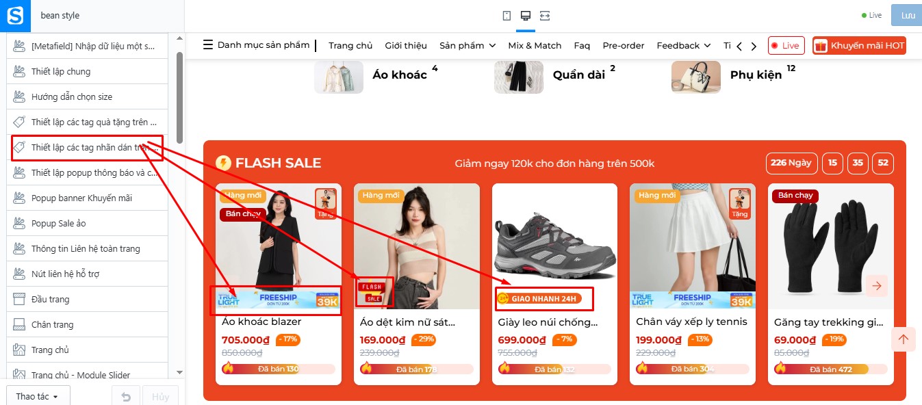922x405 pixels.
Task: Open the Mix & Match menu item
Action: pos(535,46)
